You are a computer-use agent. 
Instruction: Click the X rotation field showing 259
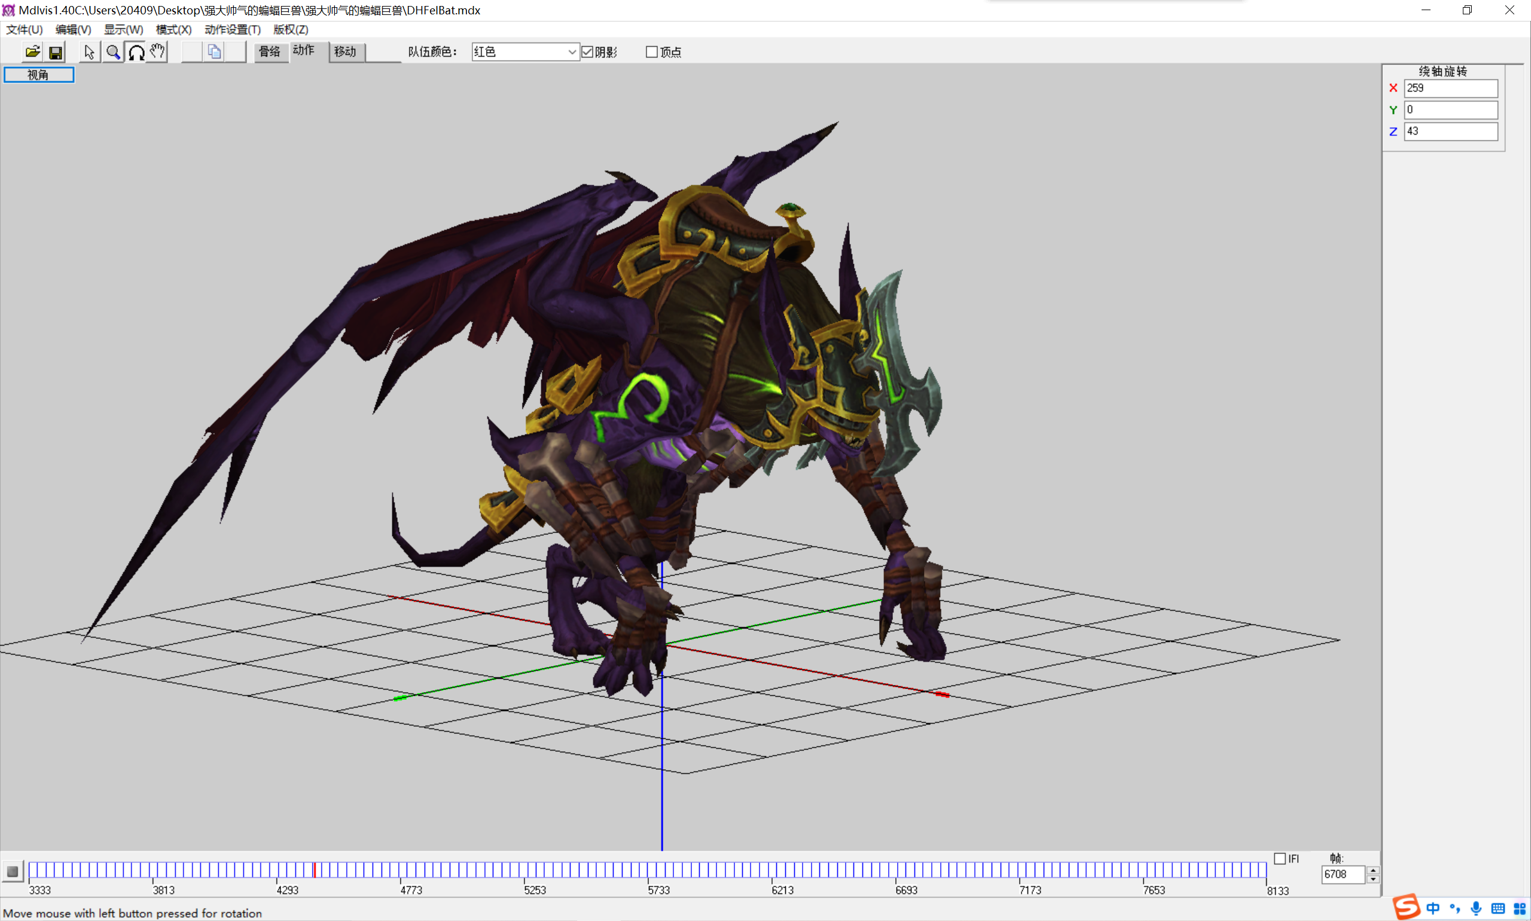click(x=1450, y=88)
